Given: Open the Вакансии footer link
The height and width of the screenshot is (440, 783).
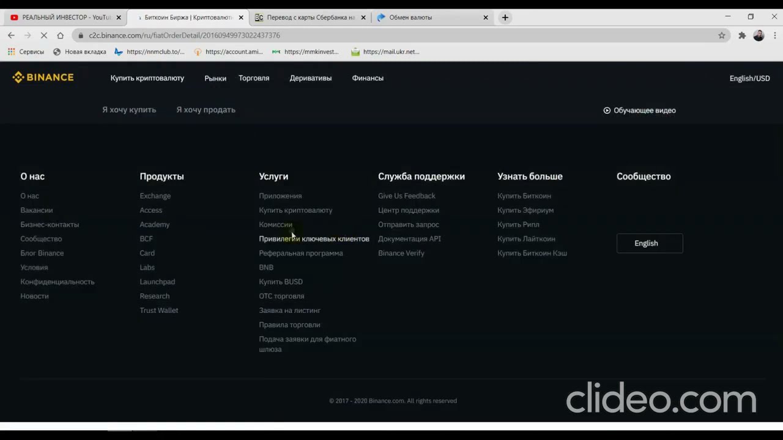Looking at the screenshot, I should [x=37, y=210].
